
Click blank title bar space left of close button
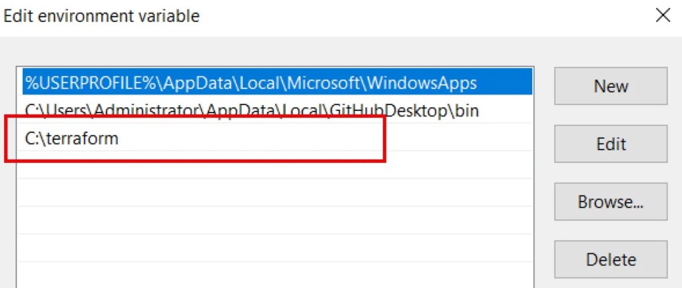(433, 16)
